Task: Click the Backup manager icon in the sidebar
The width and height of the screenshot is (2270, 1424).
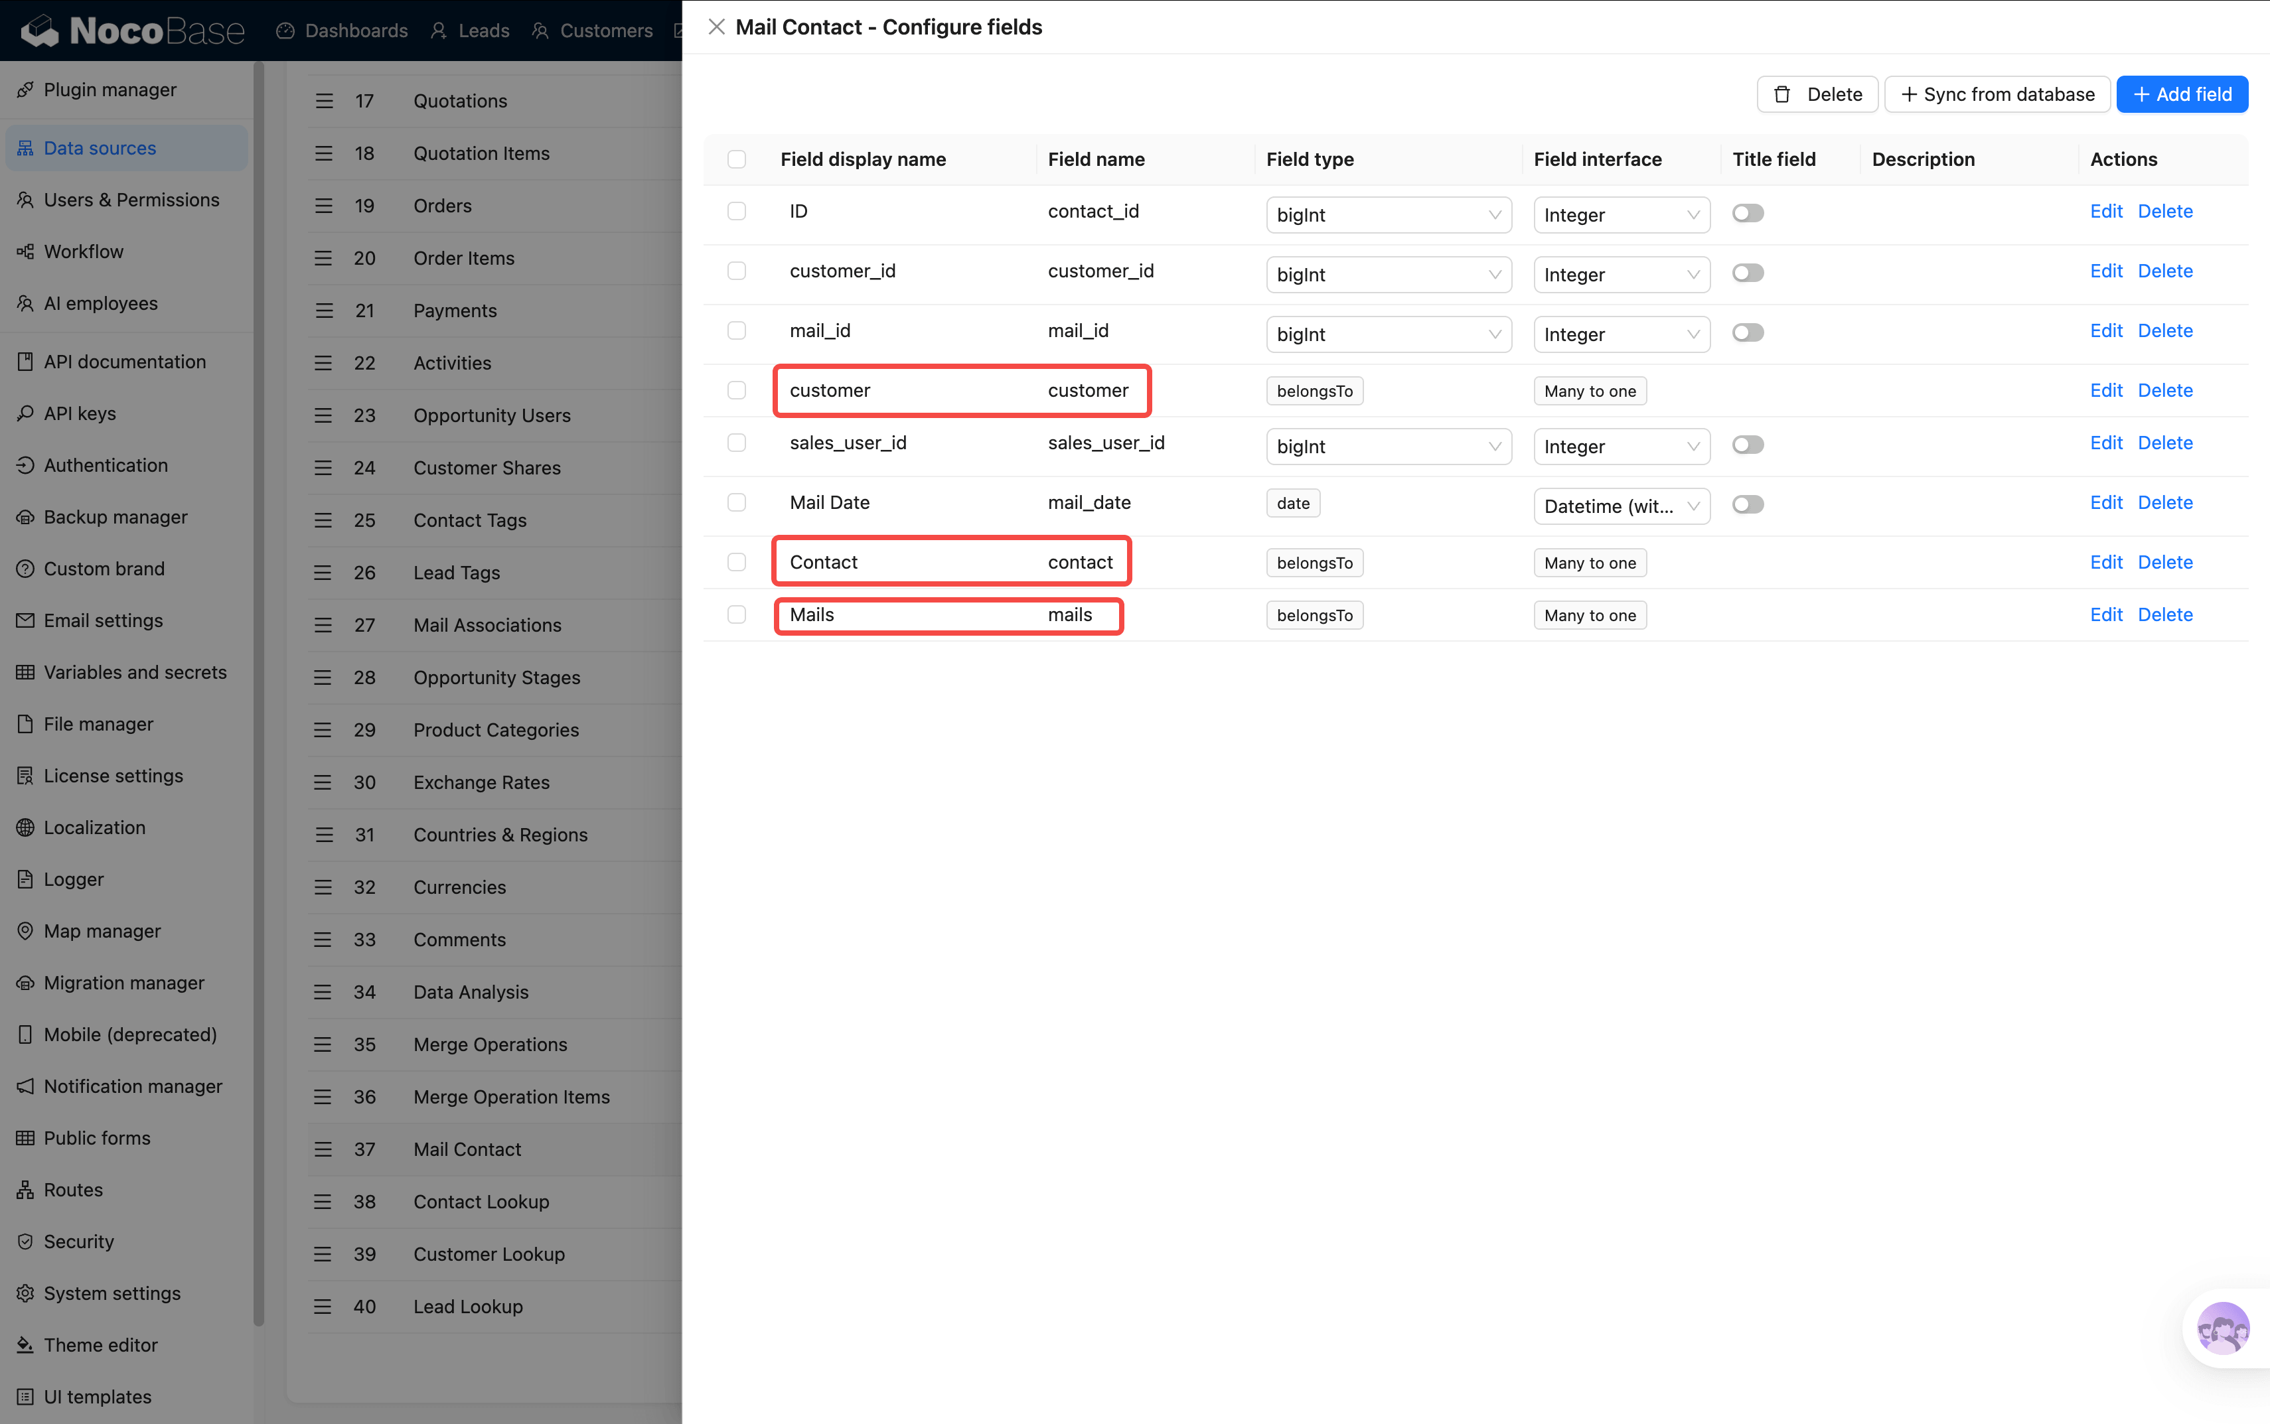Action: click(25, 517)
